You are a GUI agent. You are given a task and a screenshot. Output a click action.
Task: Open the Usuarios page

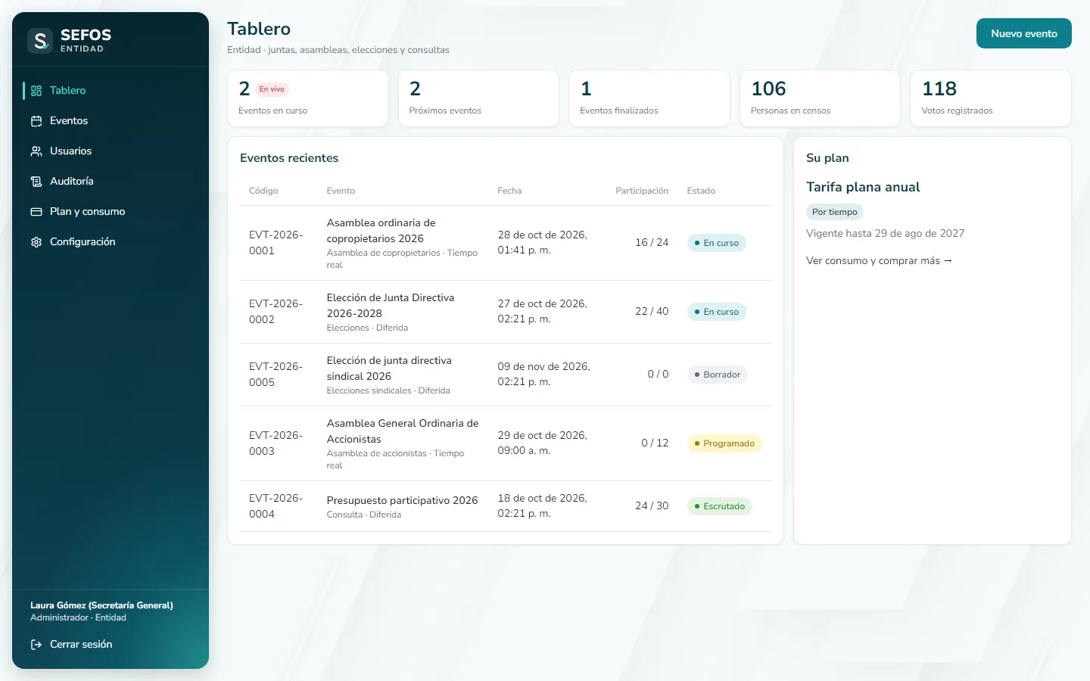point(111,151)
